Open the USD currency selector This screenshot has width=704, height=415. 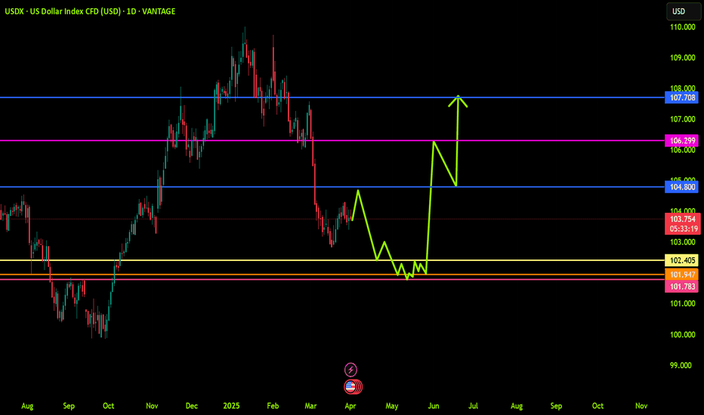tap(684, 11)
